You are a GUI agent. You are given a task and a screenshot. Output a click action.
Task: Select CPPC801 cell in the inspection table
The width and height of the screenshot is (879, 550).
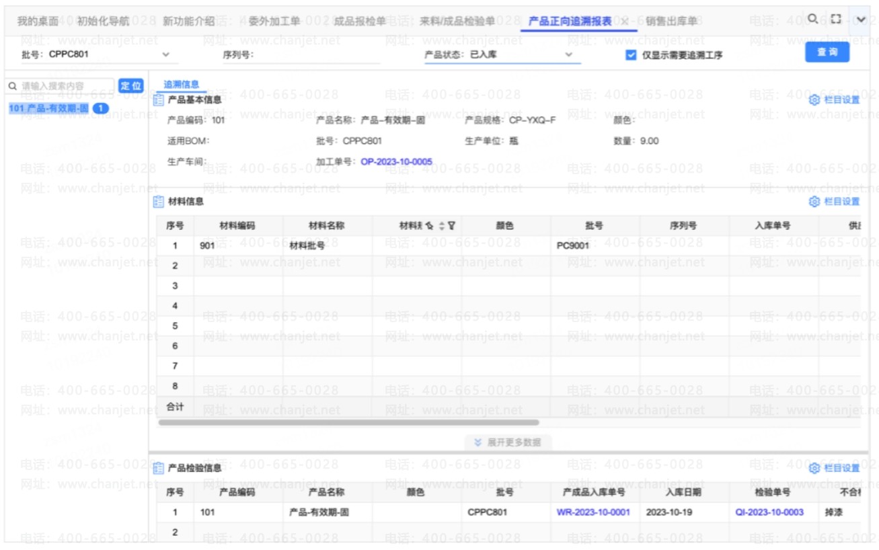[506, 512]
